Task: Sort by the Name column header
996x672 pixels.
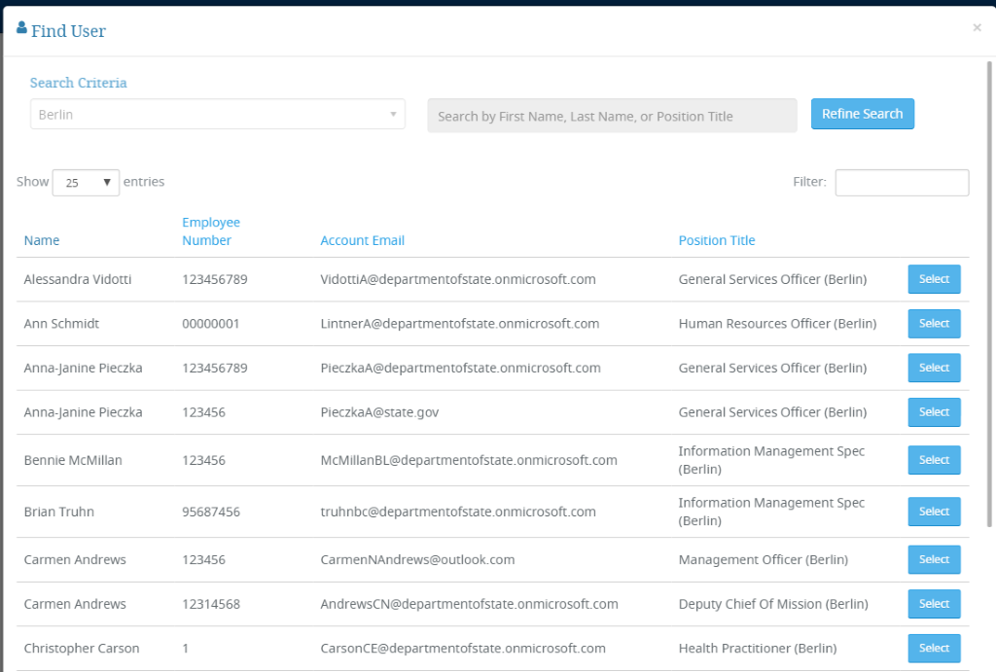Action: pos(42,241)
